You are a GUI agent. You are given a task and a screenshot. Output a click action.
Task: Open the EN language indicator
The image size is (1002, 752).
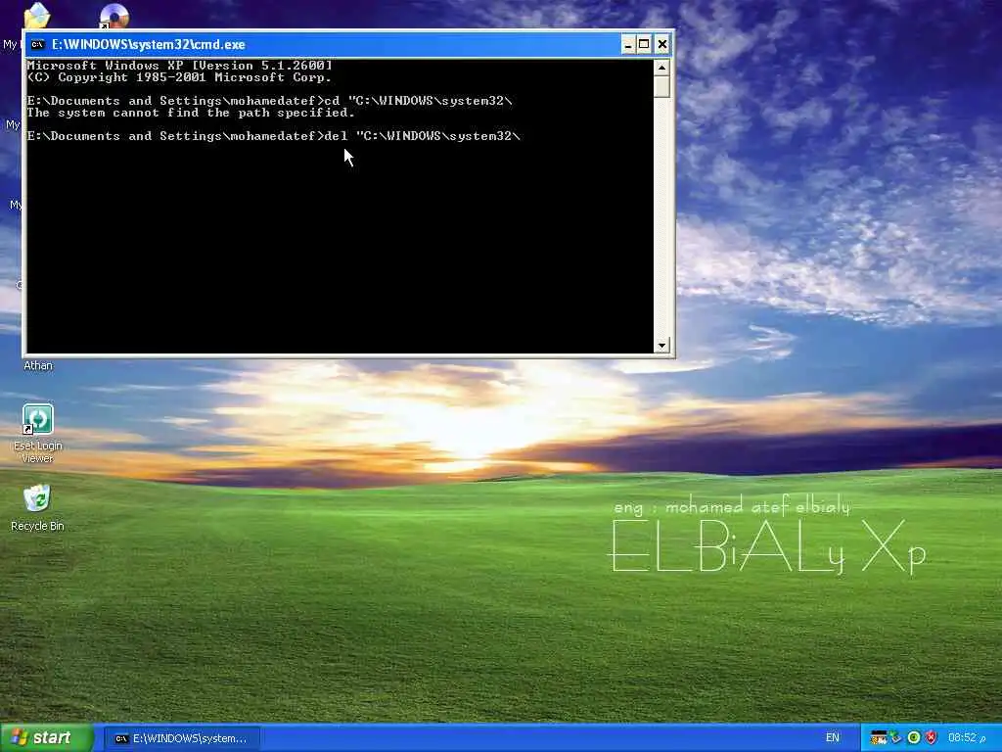[x=832, y=738]
